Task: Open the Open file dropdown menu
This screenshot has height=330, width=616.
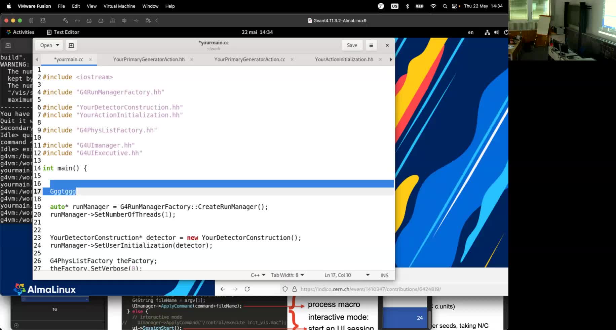Action: 48,45
